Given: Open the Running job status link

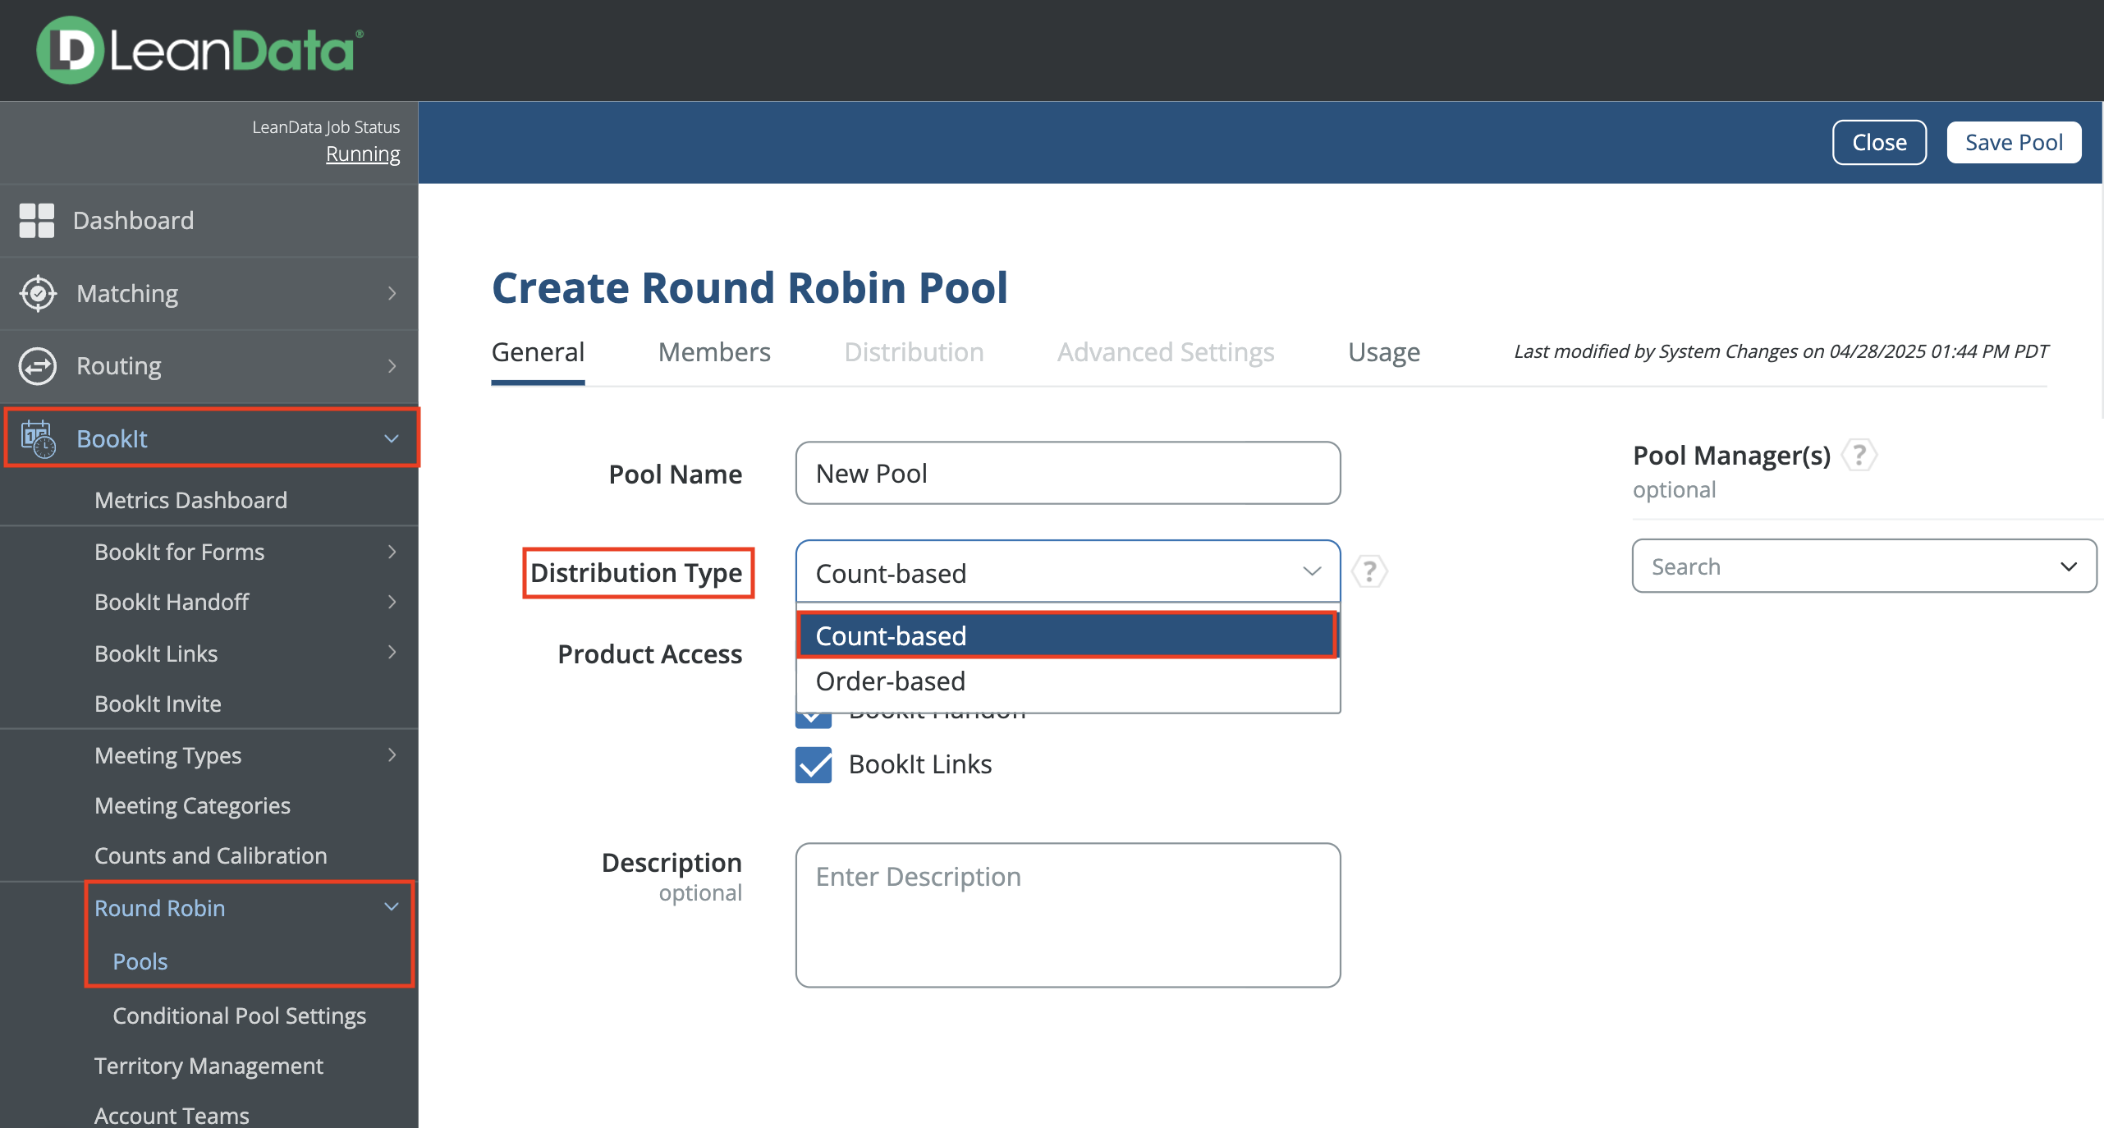Looking at the screenshot, I should tap(363, 154).
